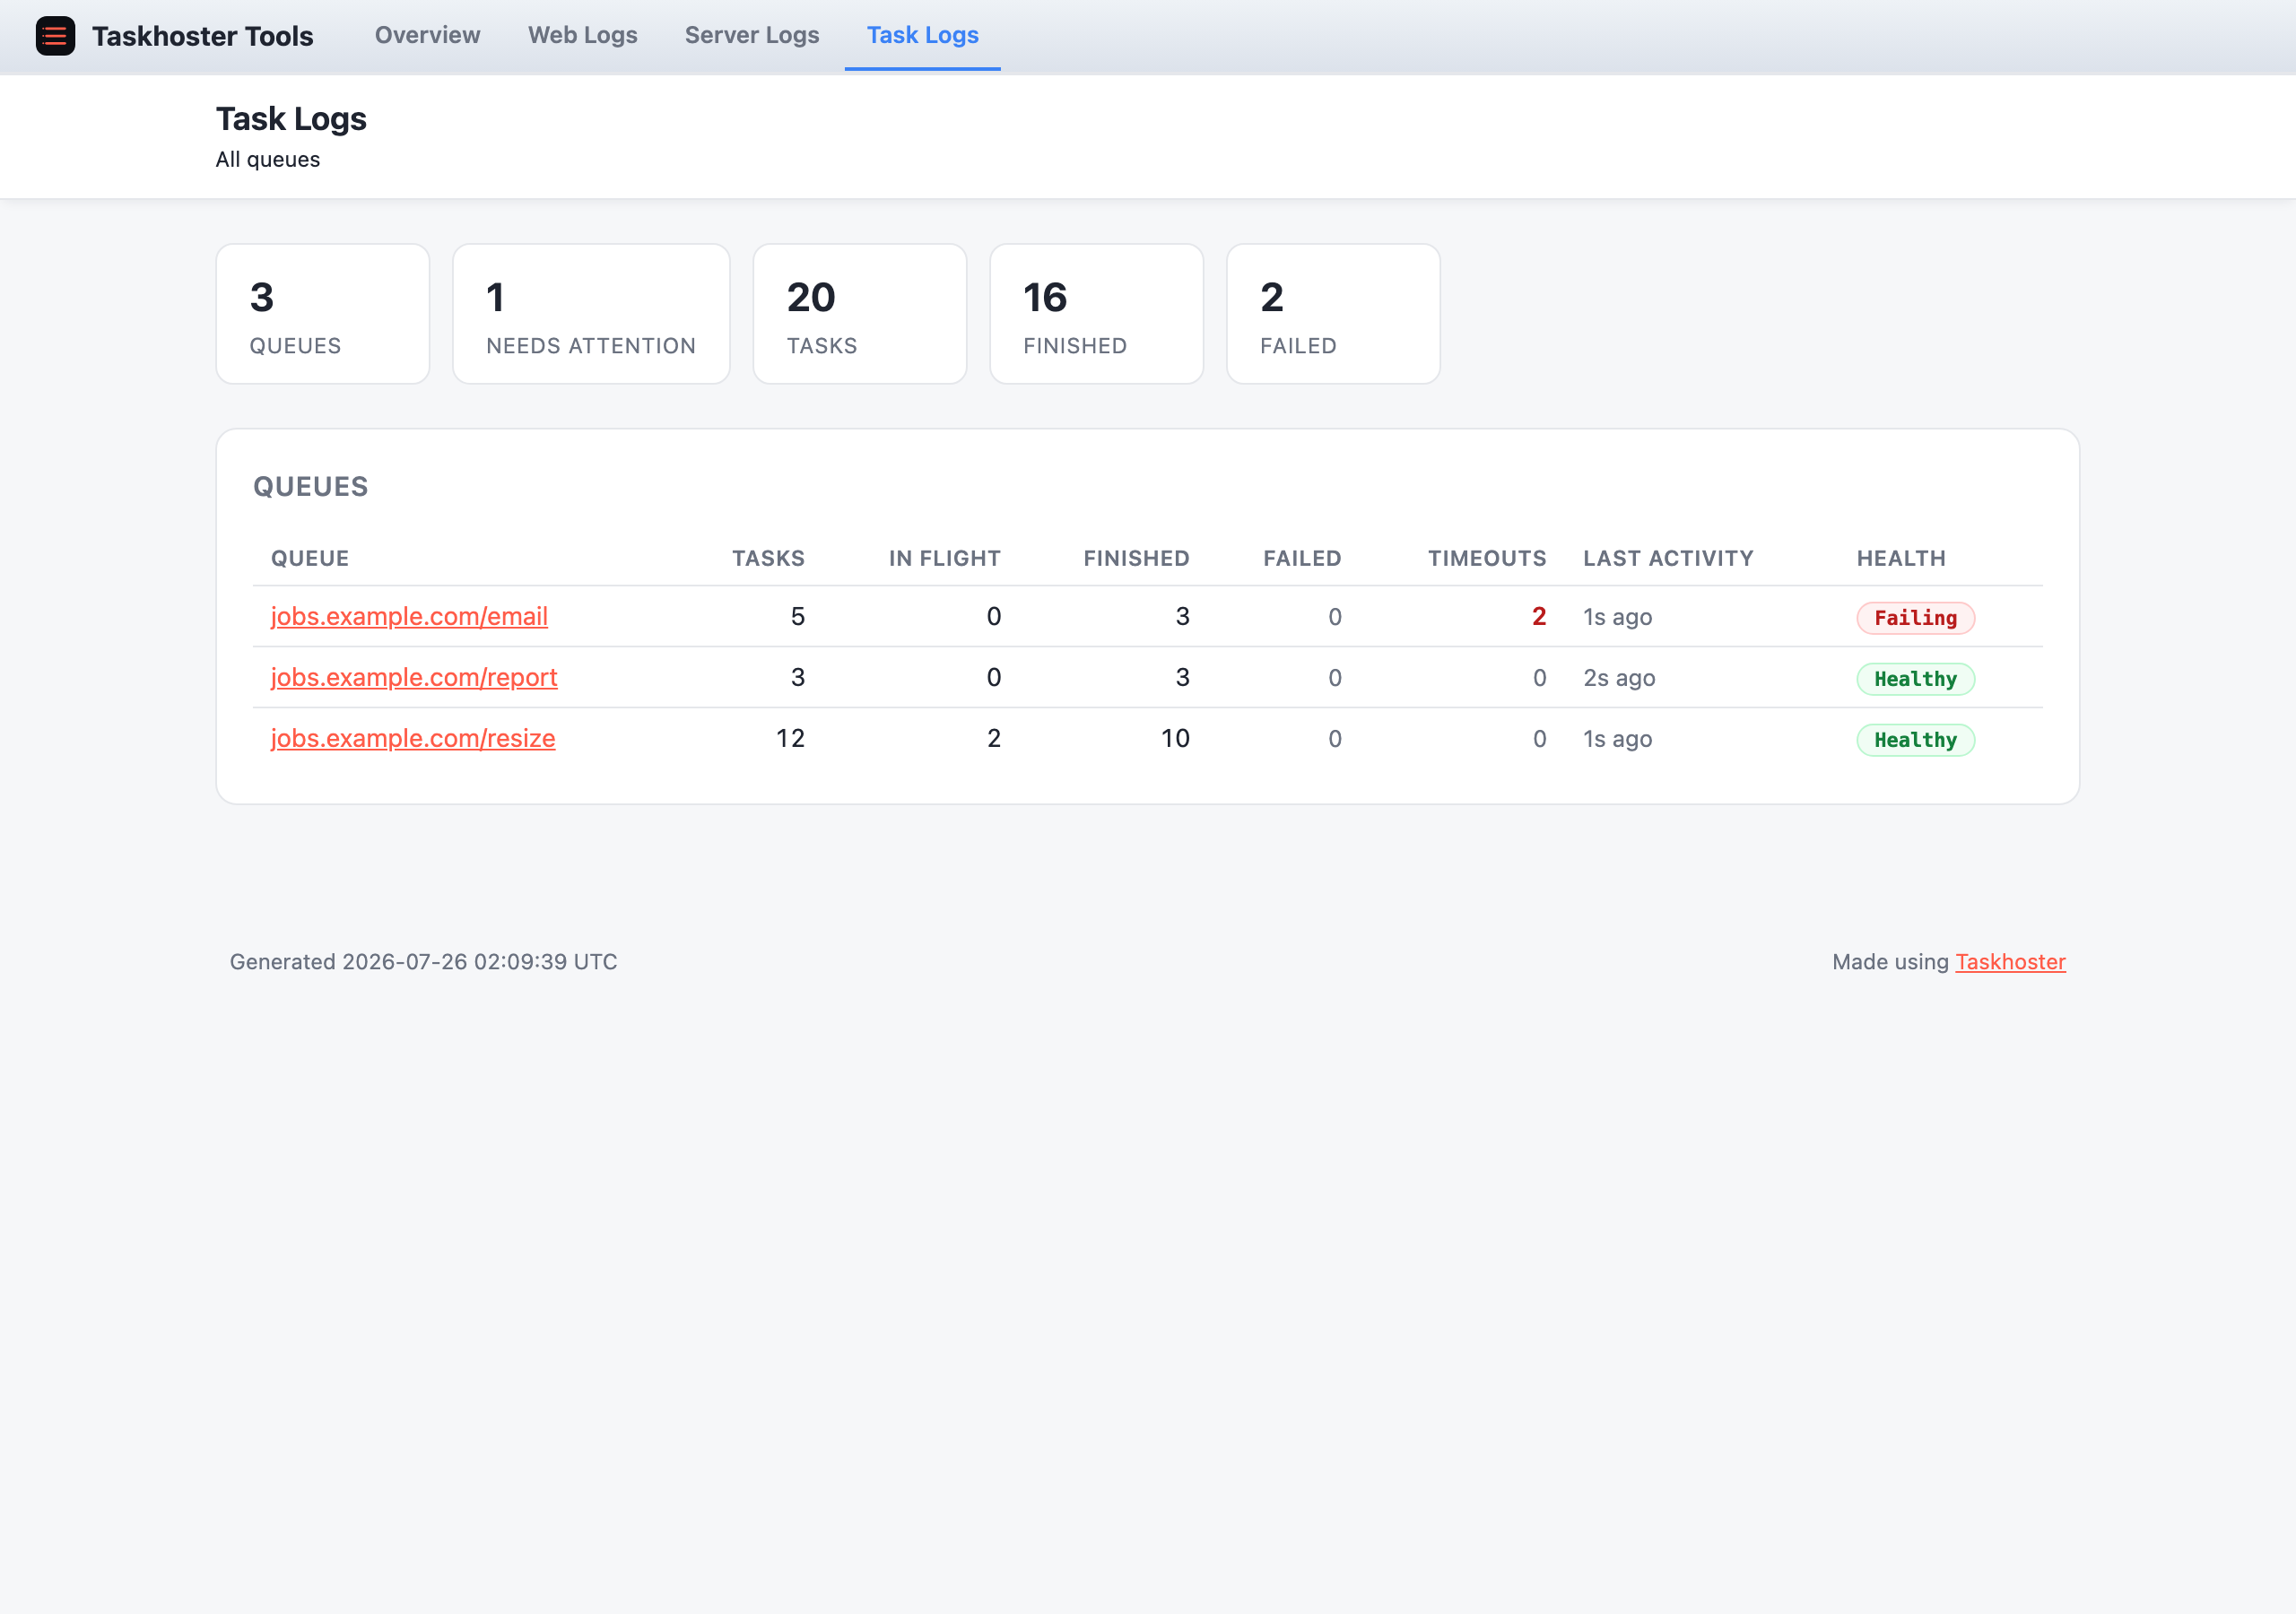Click the TASKS column header
This screenshot has height=1614, width=2296.
tap(768, 558)
